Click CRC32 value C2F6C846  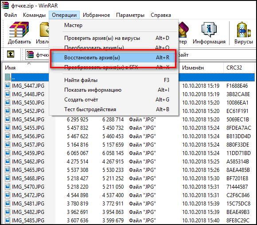238,195
